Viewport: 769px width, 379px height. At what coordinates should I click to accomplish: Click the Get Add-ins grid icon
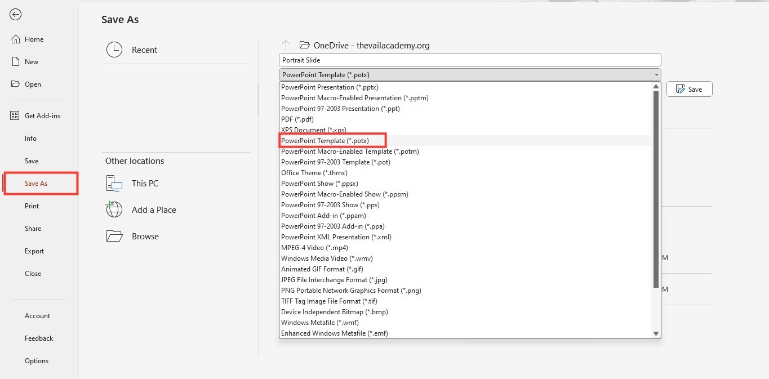[x=15, y=116]
